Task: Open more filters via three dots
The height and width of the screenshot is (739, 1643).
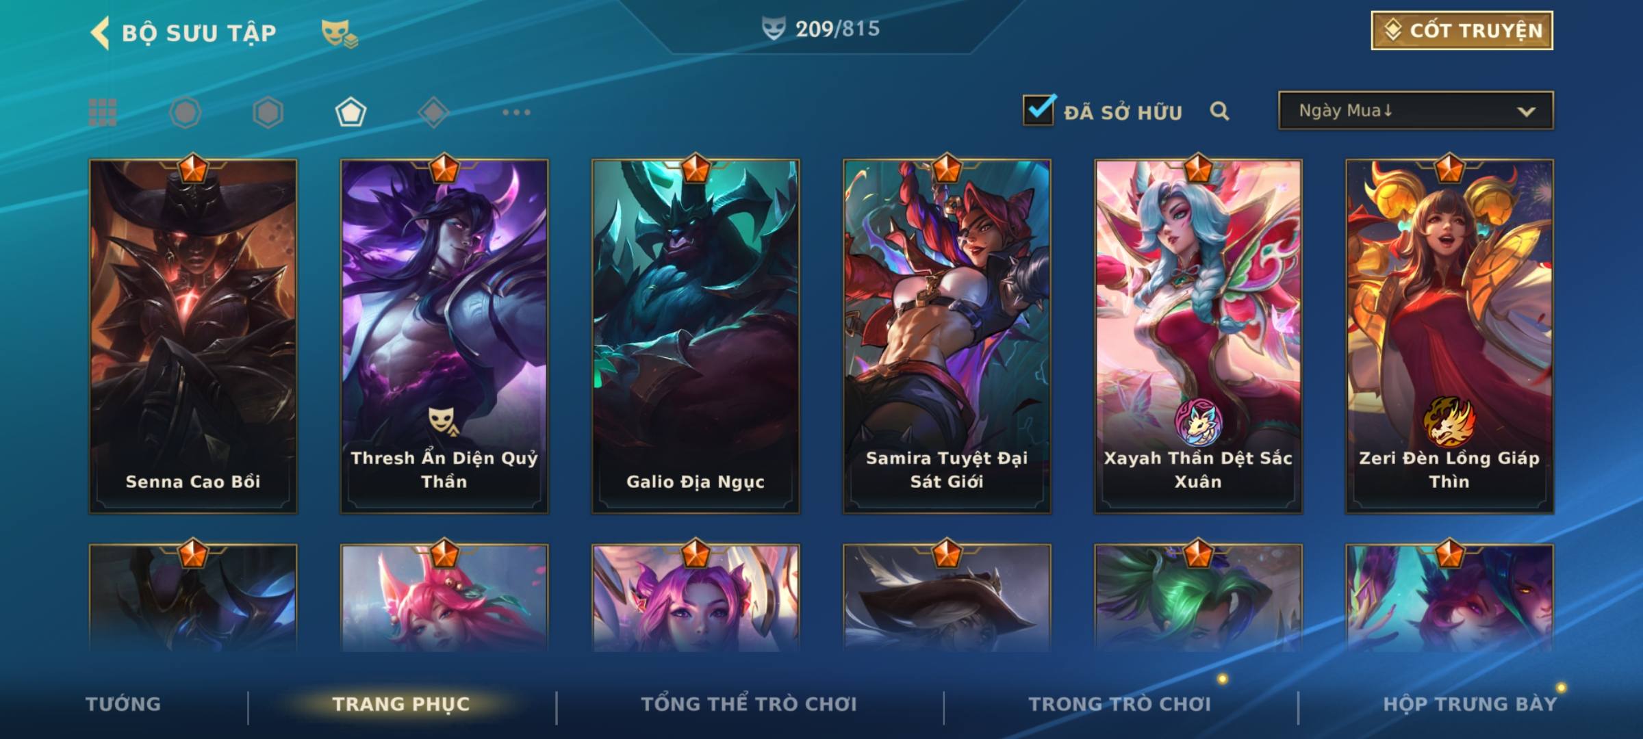Action: point(516,112)
